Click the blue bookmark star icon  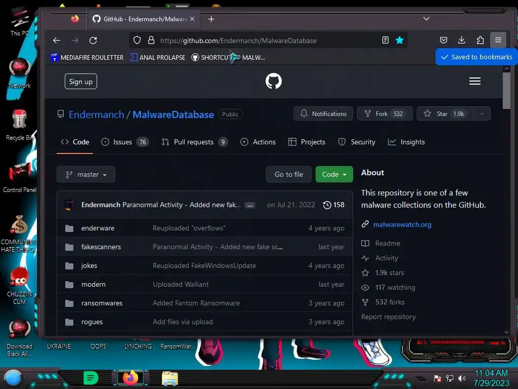tap(400, 41)
